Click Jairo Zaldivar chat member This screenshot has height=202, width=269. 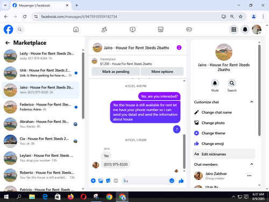[216, 176]
